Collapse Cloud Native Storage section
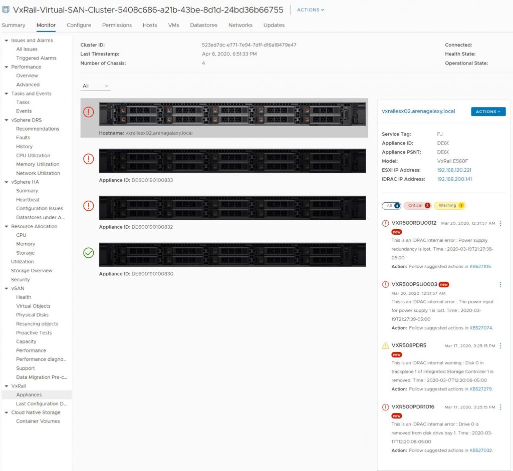Screen dimensions: 513x471 tap(6, 412)
